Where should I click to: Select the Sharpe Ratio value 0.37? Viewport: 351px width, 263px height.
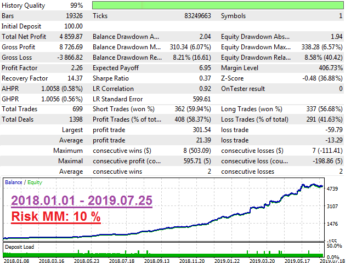pyautogui.click(x=205, y=78)
